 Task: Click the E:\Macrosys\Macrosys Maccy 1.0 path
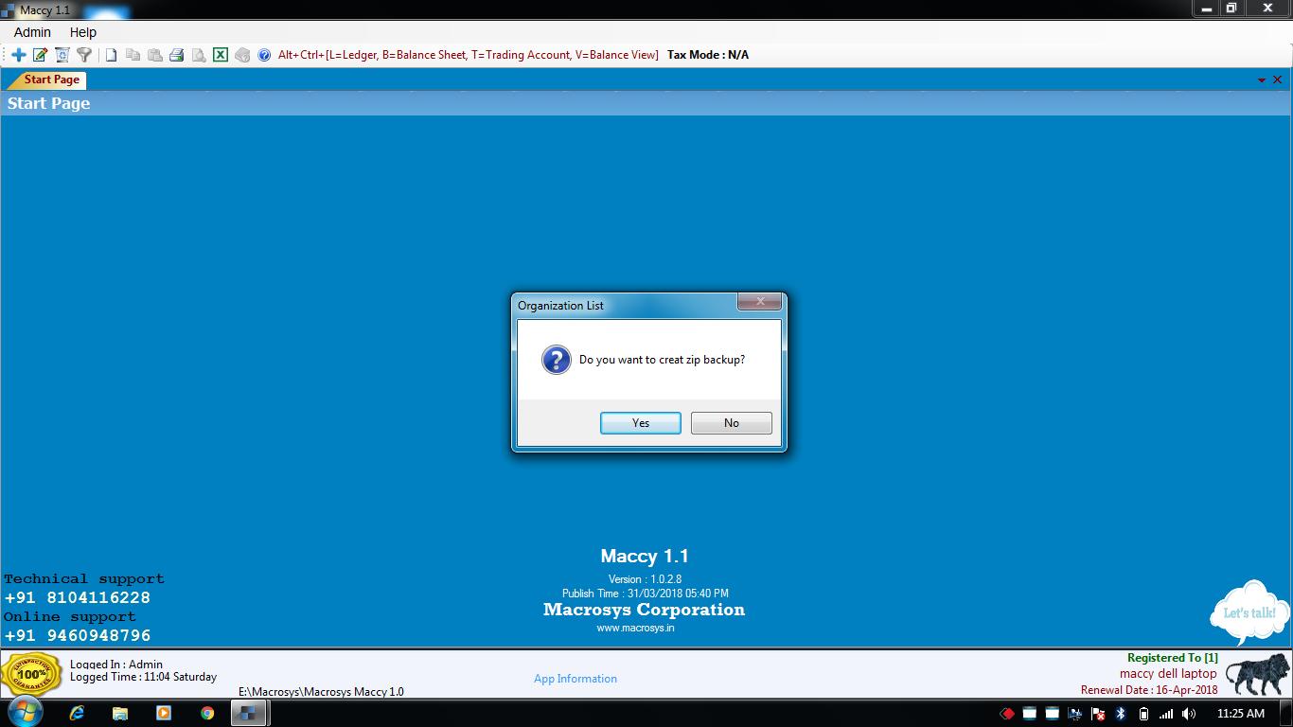321,692
